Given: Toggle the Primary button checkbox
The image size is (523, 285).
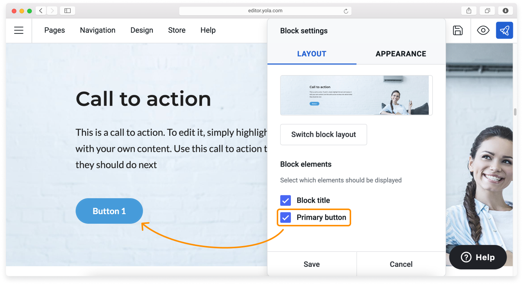Looking at the screenshot, I should point(285,217).
